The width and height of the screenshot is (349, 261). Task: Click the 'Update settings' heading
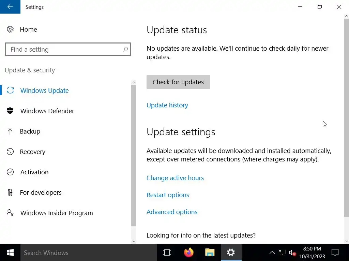(181, 132)
